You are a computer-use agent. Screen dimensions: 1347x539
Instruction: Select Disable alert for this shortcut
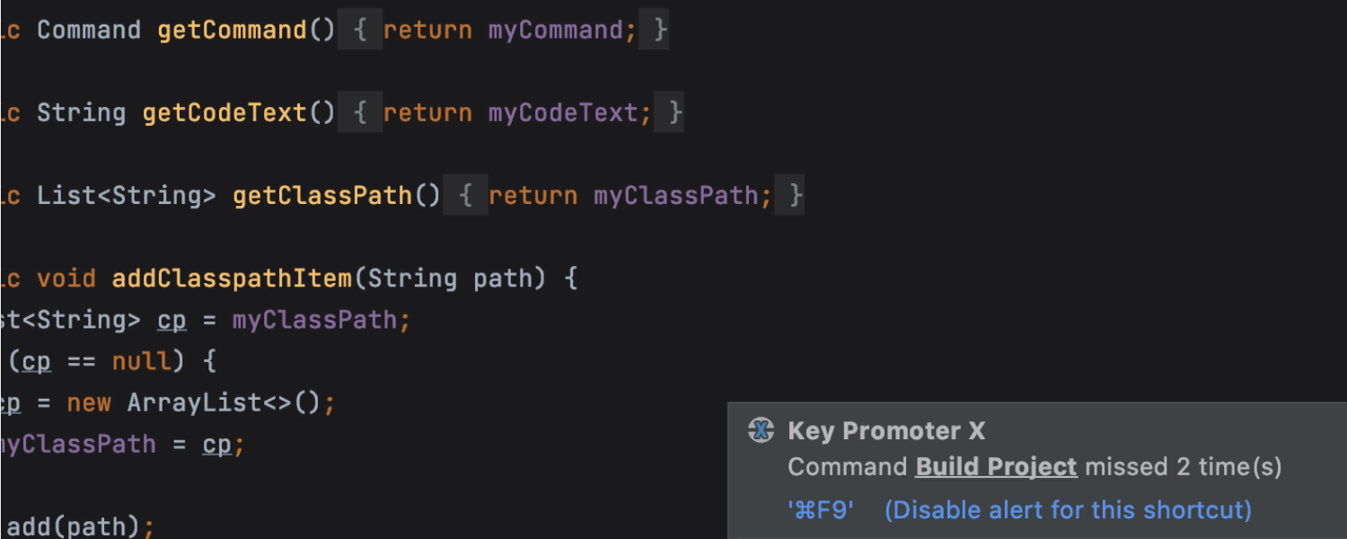(1068, 510)
